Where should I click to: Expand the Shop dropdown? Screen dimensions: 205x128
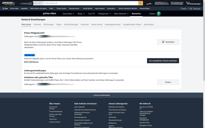(81, 13)
